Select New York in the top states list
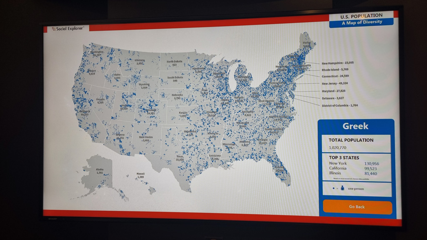427x240 pixels. pos(338,163)
